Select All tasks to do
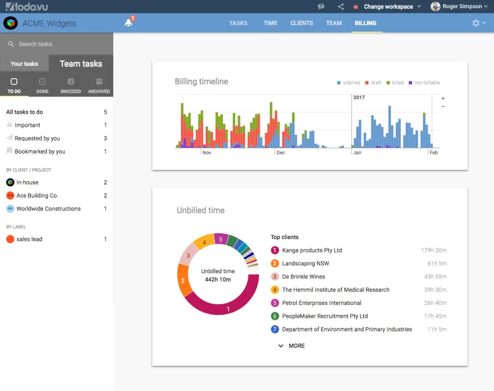This screenshot has width=494, height=391. tap(57, 112)
